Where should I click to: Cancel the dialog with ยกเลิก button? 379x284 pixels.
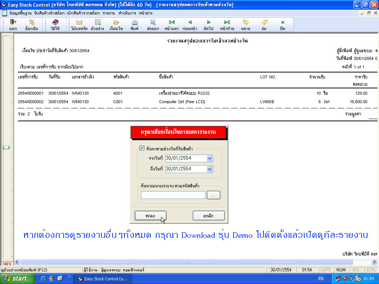pyautogui.click(x=208, y=215)
